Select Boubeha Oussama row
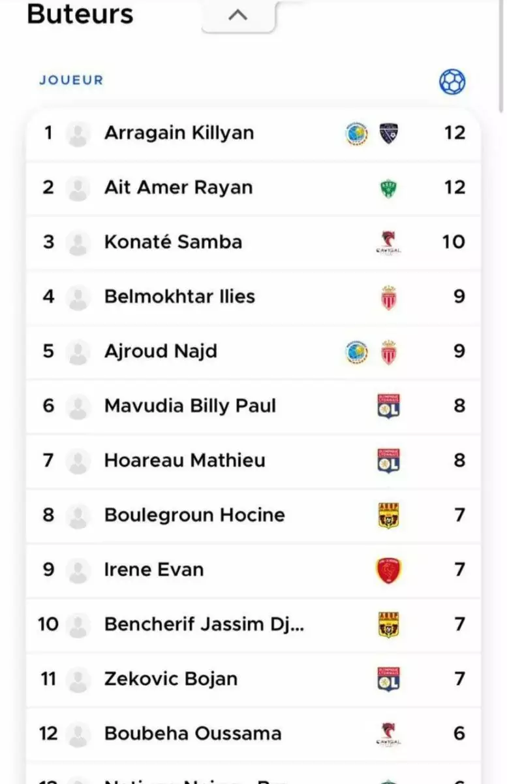The image size is (507, 784). tap(192, 733)
